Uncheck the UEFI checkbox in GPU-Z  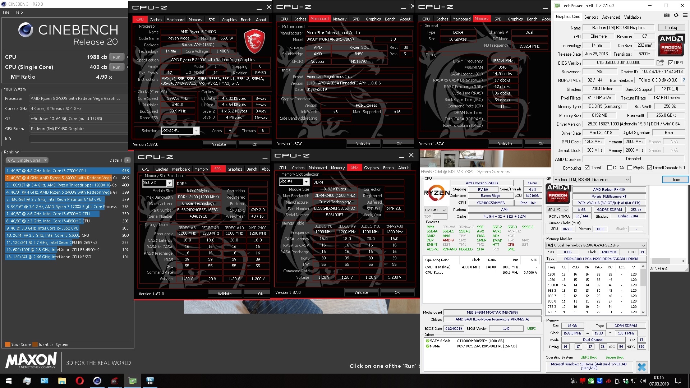tap(670, 63)
